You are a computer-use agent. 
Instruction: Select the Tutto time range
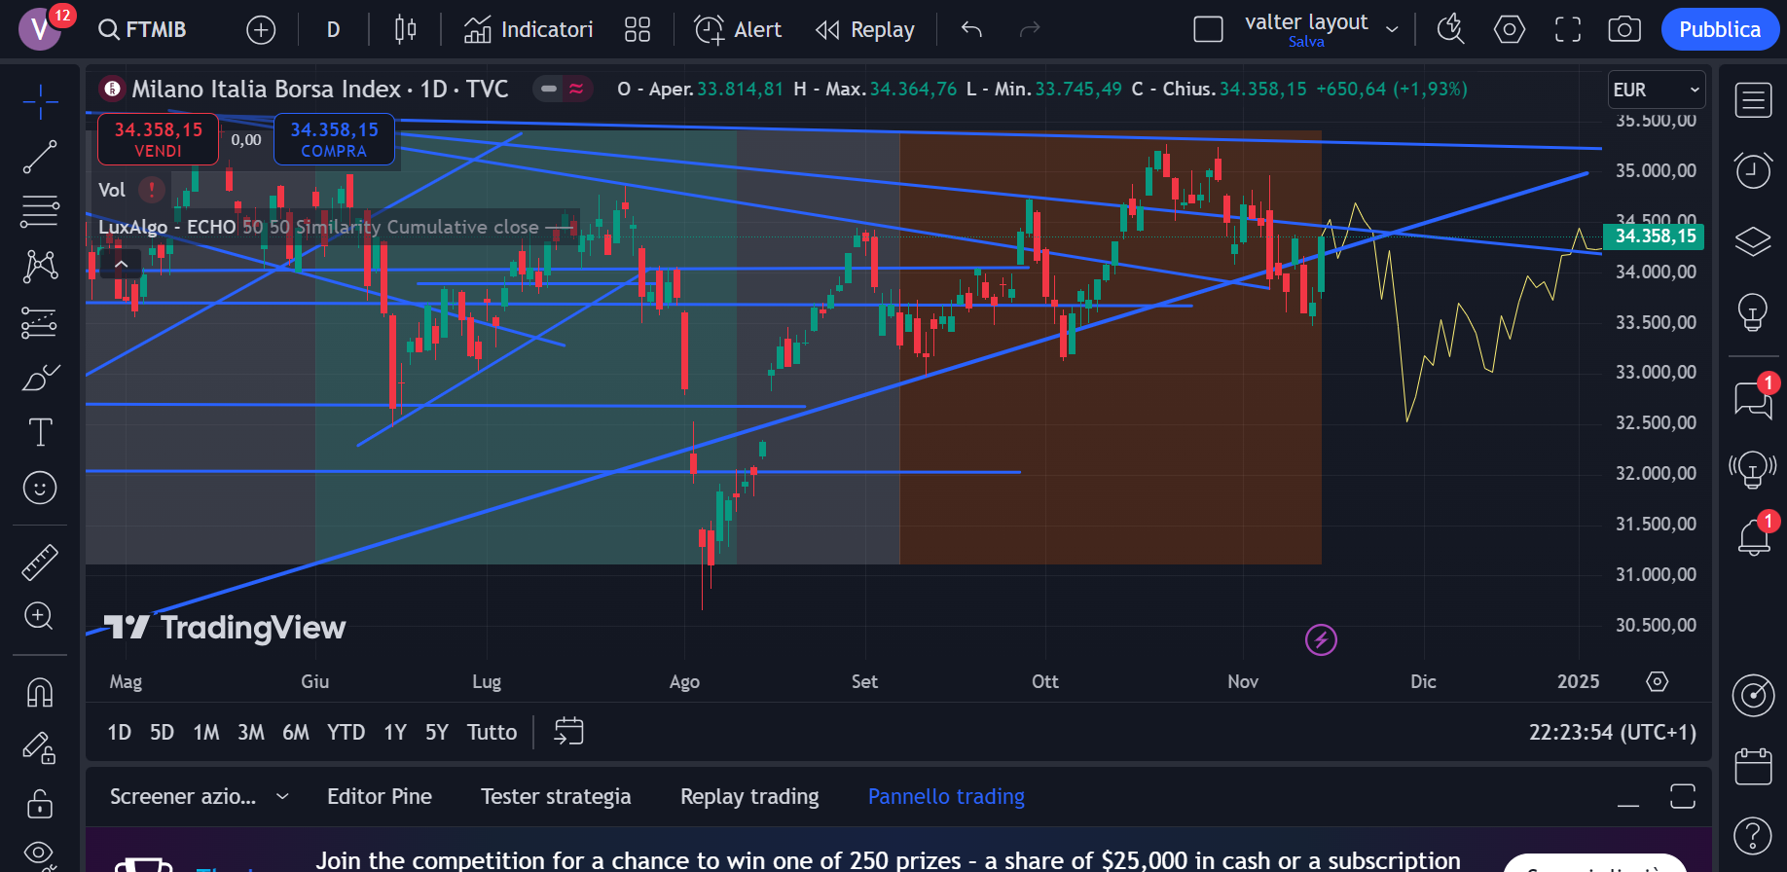pyautogui.click(x=492, y=732)
